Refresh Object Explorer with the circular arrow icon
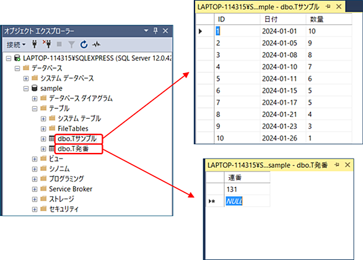This screenshot has width=363, height=260. click(x=84, y=44)
